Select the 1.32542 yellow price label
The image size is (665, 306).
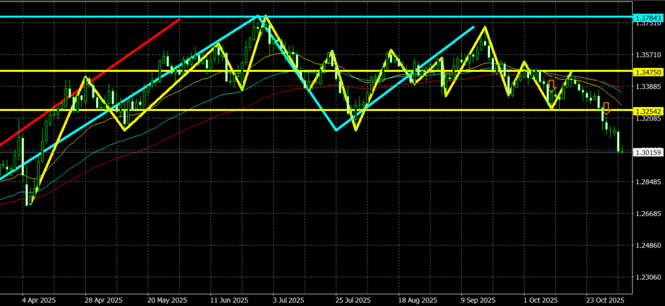(x=648, y=110)
